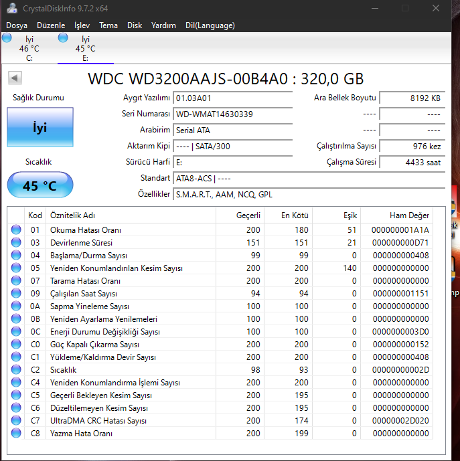This screenshot has width=460, height=461.
Task: Click status orb for Düzeltilemeyen Kesim Sayısı
Action: click(16, 407)
